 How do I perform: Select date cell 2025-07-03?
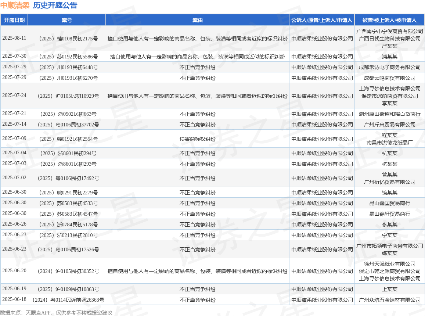click(14, 163)
